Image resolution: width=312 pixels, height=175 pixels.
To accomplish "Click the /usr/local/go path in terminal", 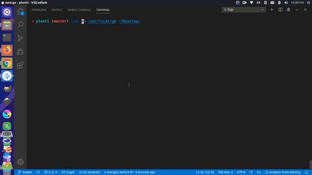I will 102,21.
